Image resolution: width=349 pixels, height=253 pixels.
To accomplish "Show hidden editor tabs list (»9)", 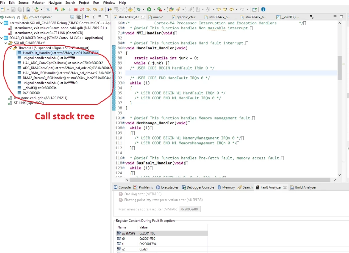I will [312, 17].
